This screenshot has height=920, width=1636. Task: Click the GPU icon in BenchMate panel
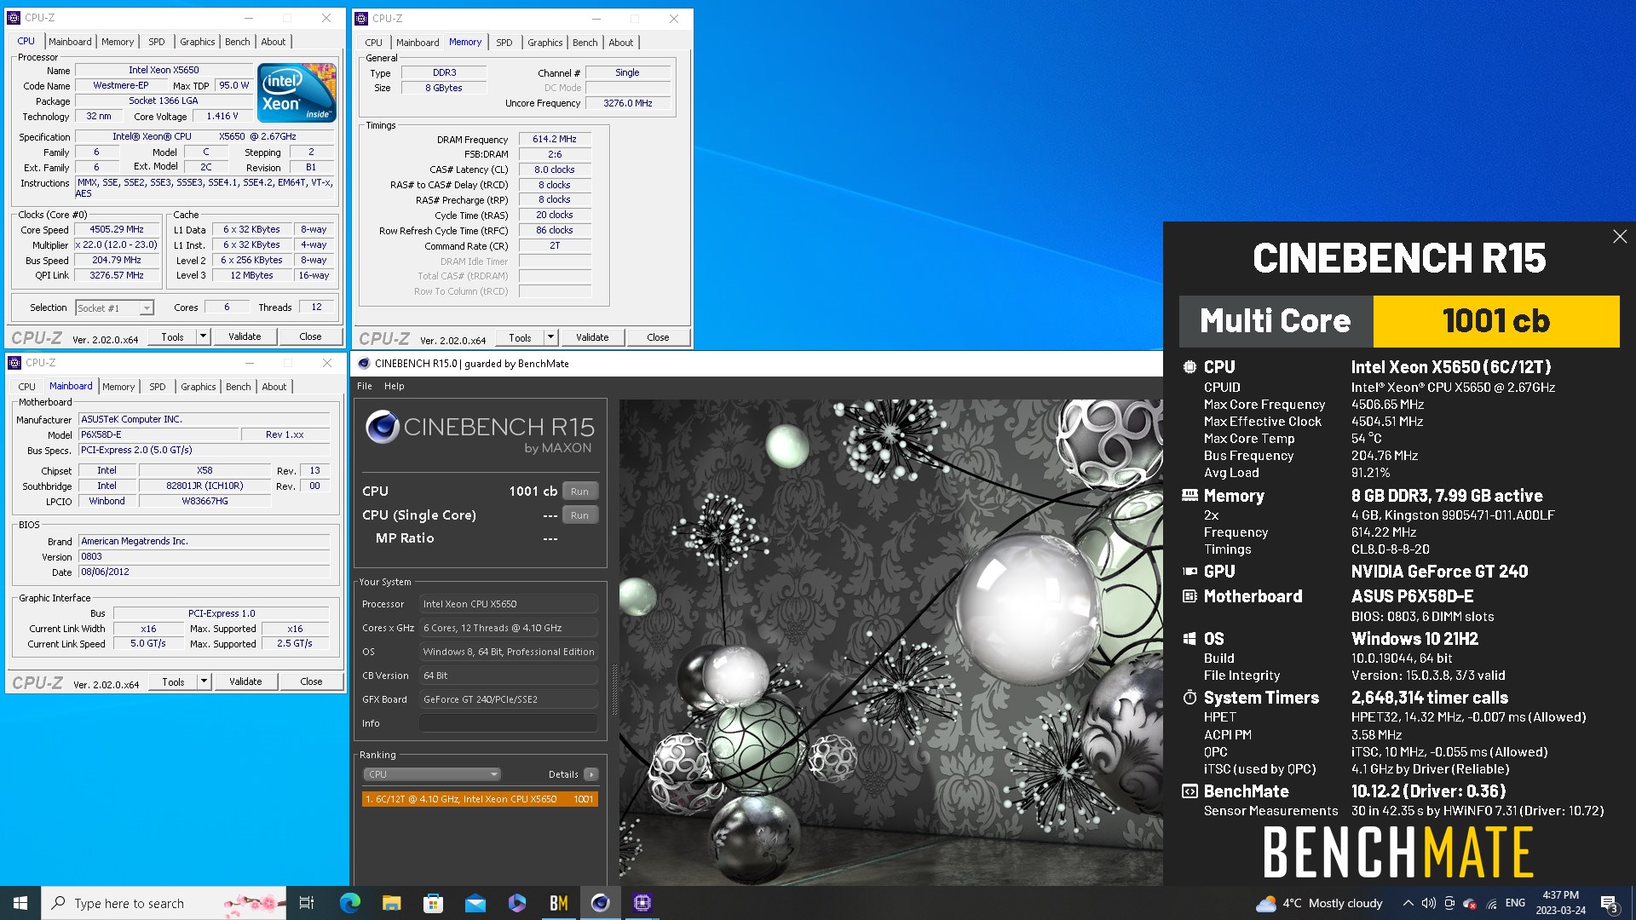[1190, 572]
